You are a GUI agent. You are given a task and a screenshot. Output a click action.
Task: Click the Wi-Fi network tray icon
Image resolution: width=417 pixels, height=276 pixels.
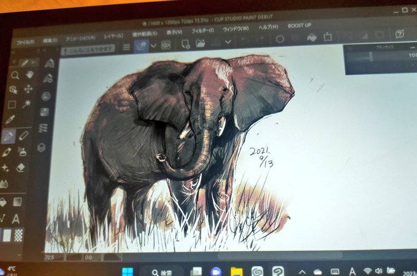pyautogui.click(x=367, y=271)
